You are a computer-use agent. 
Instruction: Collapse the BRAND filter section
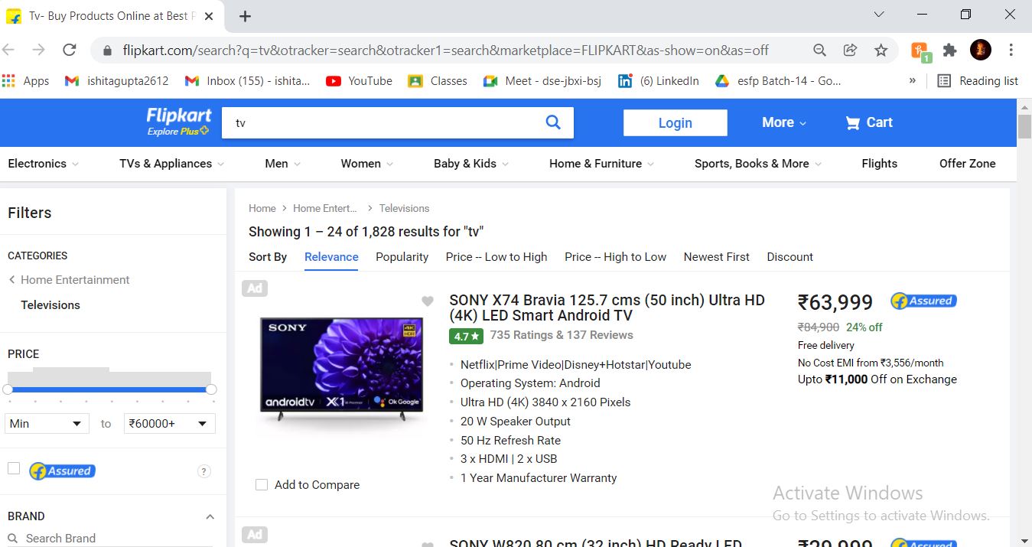click(x=210, y=517)
